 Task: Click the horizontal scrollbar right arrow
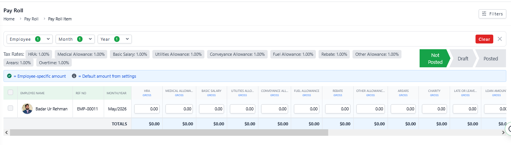[x=503, y=132]
